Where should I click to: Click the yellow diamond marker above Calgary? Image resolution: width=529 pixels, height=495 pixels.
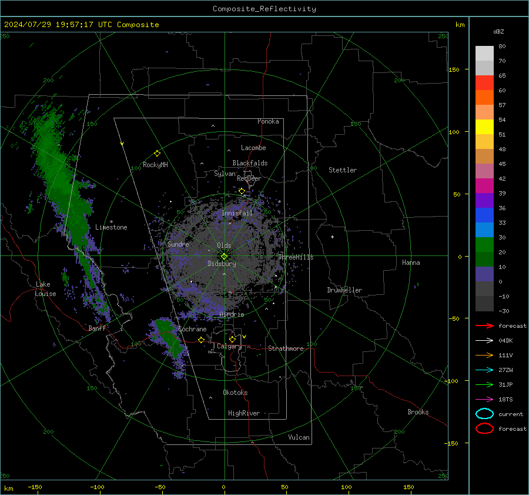(232, 339)
